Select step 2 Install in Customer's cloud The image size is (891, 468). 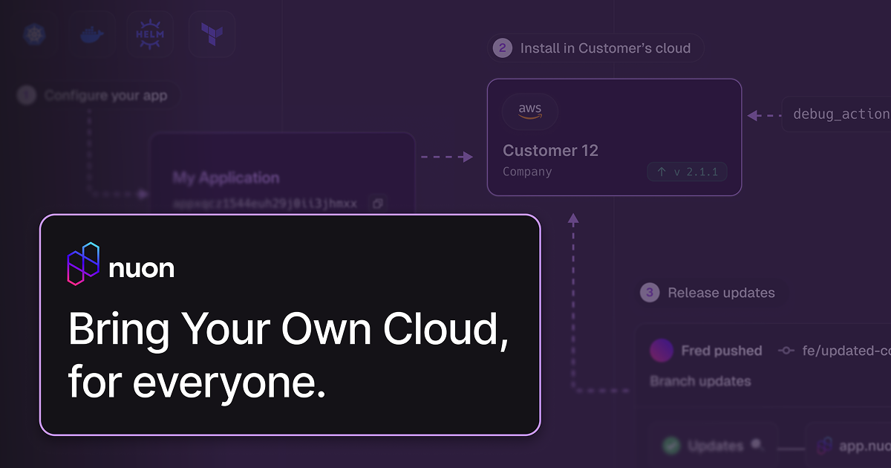597,48
